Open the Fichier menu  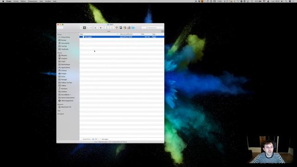click(x=16, y=1)
